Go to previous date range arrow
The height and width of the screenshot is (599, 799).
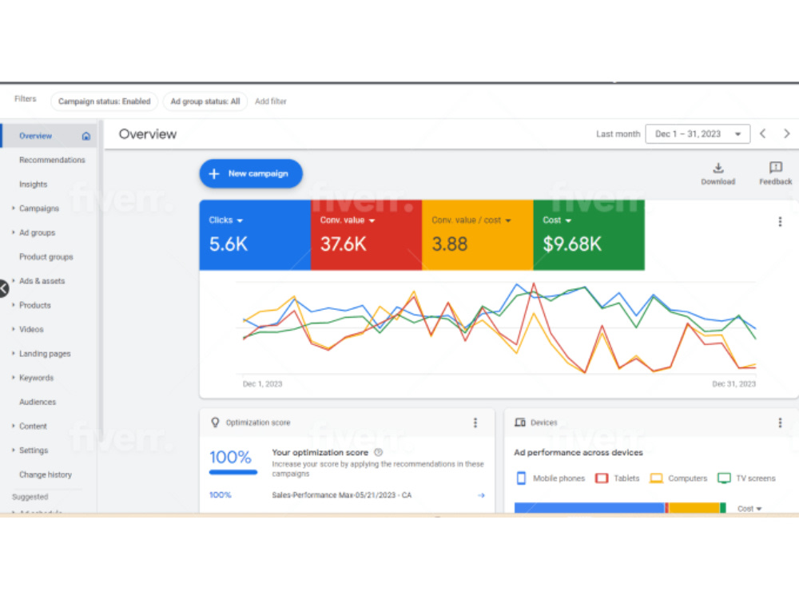[x=763, y=133]
